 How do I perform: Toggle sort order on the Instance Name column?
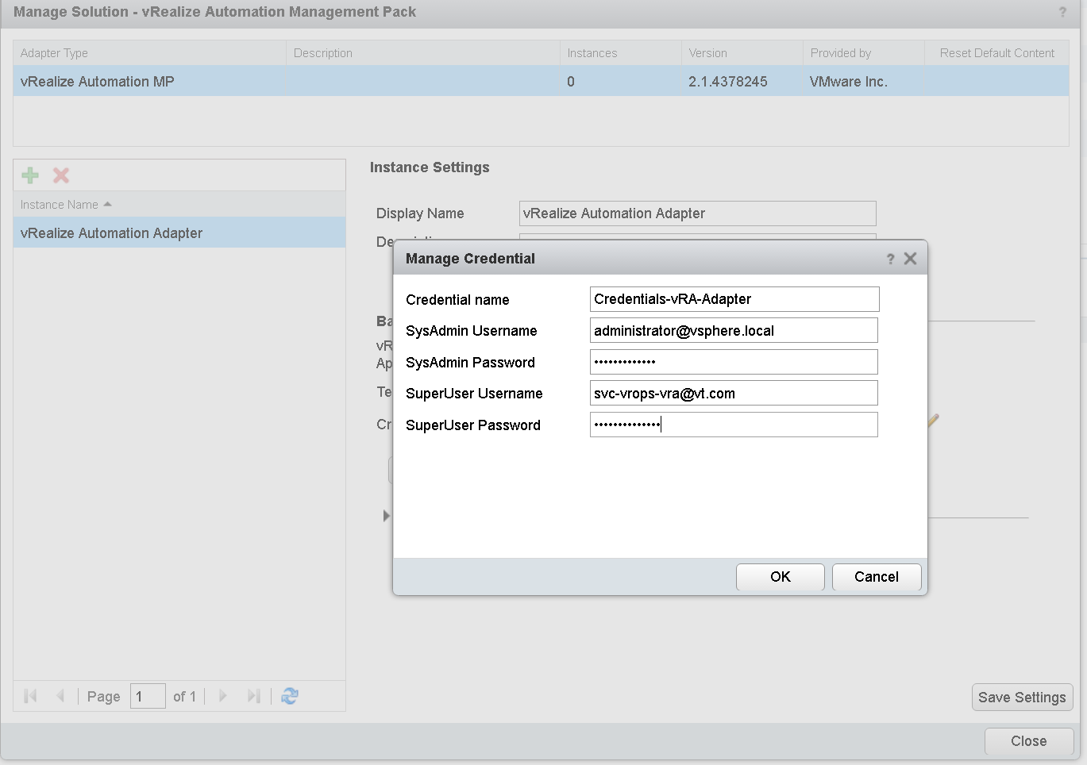click(66, 204)
